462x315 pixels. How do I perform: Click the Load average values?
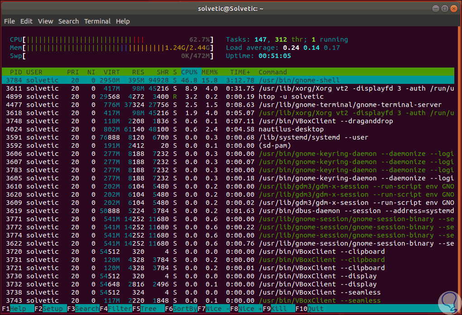coord(311,48)
